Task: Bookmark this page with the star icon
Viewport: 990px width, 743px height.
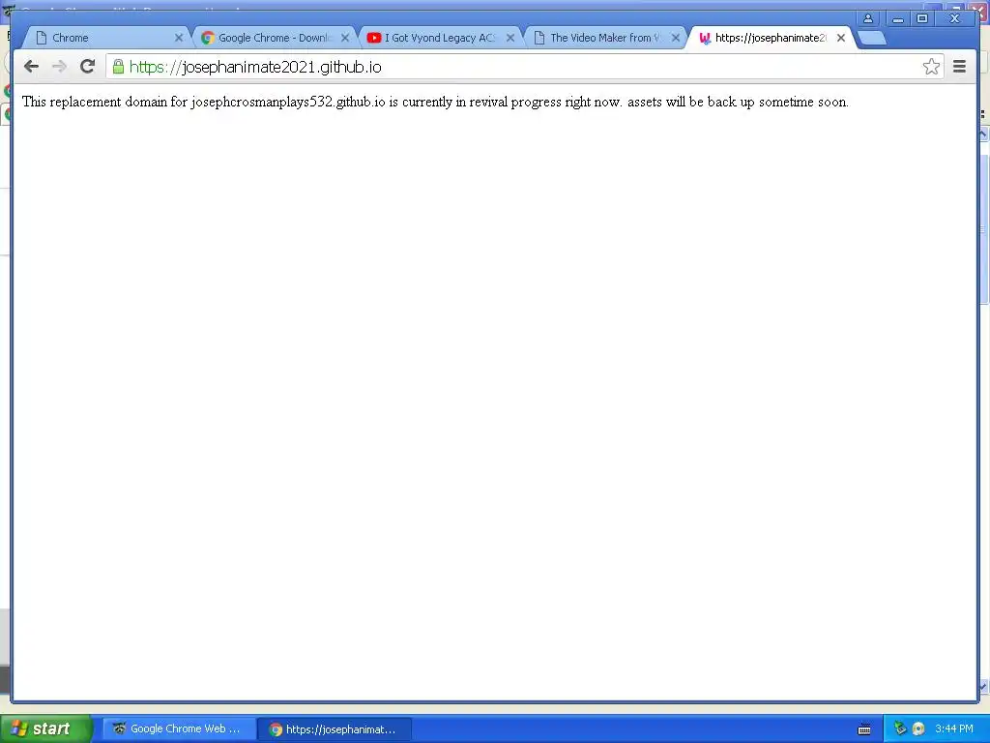Action: point(931,67)
